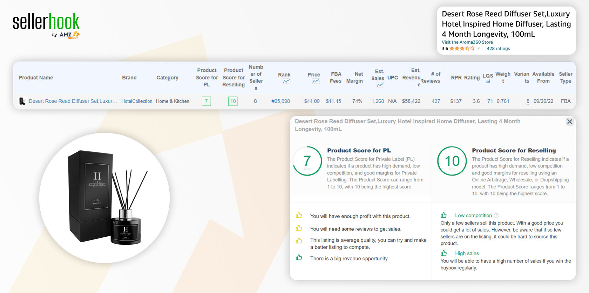
Task: Click thumbs-up icon beside need some reviews
Action: click(x=299, y=228)
